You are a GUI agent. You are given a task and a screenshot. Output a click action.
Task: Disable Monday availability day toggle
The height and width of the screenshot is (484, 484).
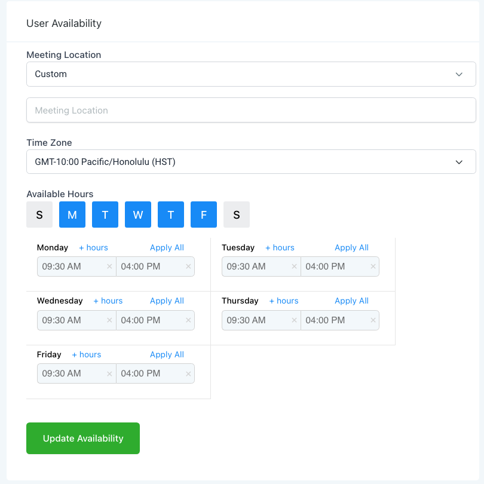click(72, 215)
